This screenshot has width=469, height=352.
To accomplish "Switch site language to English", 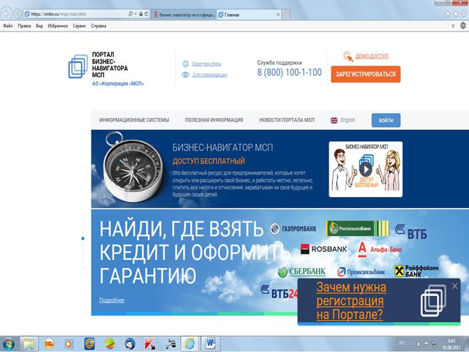I will click(x=347, y=120).
